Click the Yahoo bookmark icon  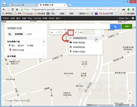click(96, 14)
